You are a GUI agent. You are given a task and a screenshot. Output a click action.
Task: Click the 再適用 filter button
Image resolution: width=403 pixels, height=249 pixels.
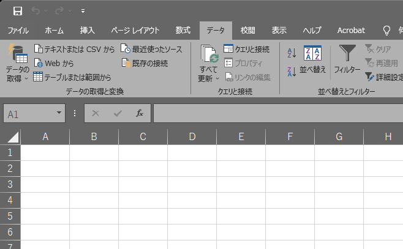tap(382, 63)
